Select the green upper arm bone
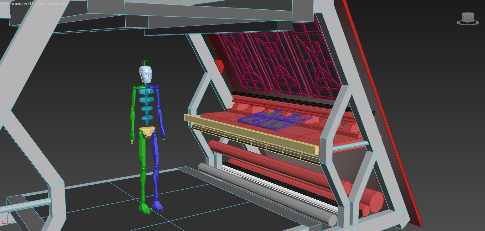 click(134, 98)
